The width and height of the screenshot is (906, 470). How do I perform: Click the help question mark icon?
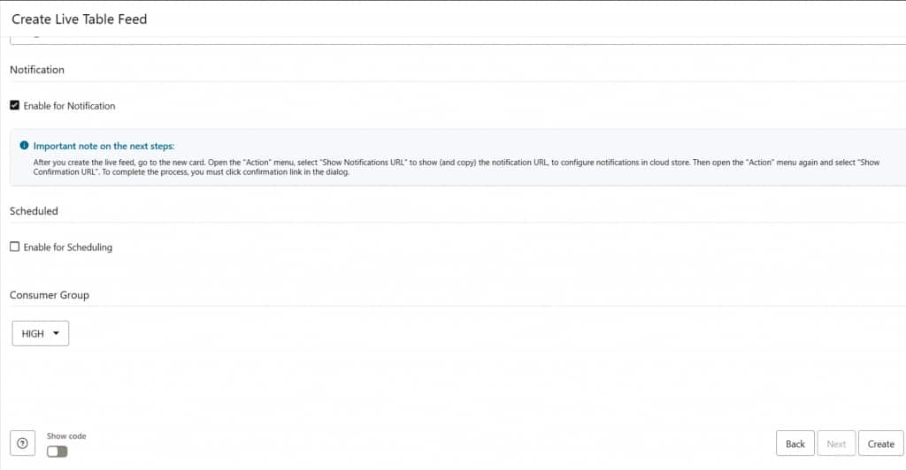(22, 443)
